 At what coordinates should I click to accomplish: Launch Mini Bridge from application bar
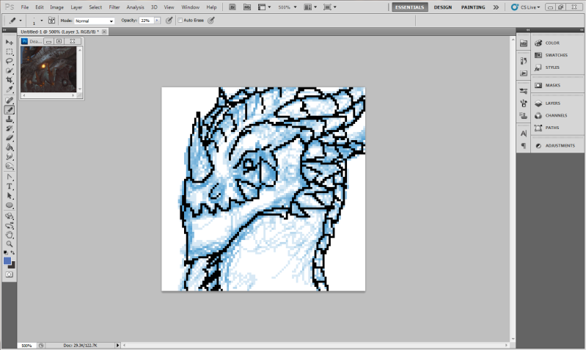pyautogui.click(x=247, y=7)
